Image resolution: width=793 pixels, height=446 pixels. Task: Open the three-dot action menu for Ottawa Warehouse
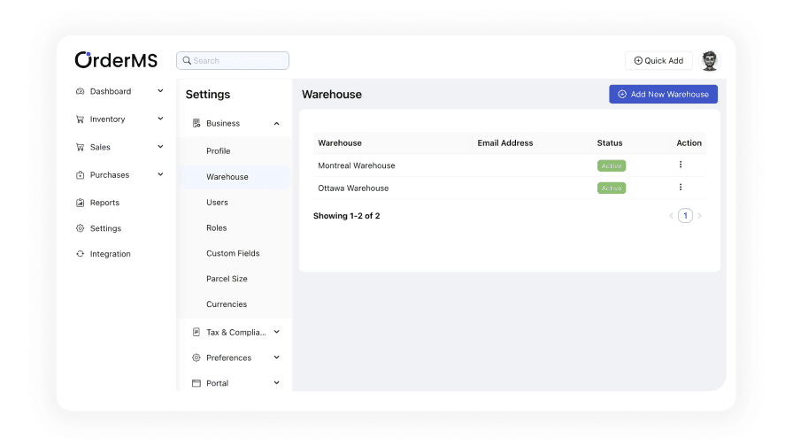point(680,187)
